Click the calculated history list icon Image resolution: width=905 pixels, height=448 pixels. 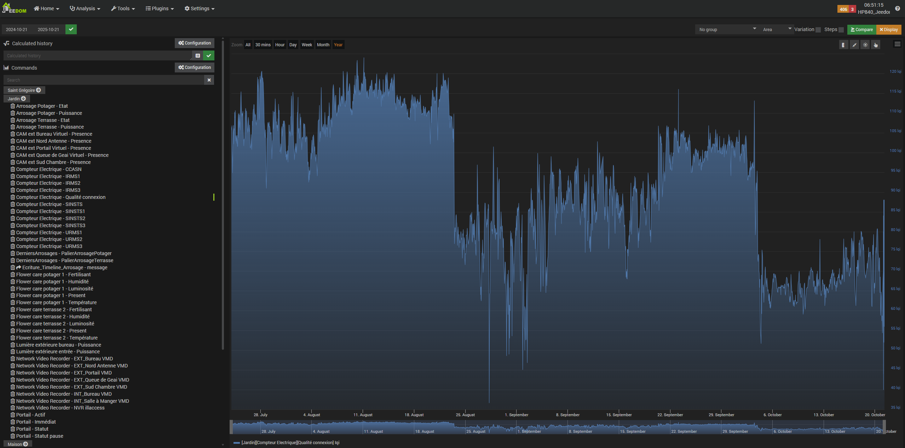[198, 55]
